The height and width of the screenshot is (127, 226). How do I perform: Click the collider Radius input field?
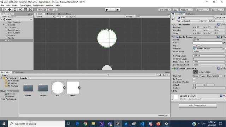(x=209, y=88)
